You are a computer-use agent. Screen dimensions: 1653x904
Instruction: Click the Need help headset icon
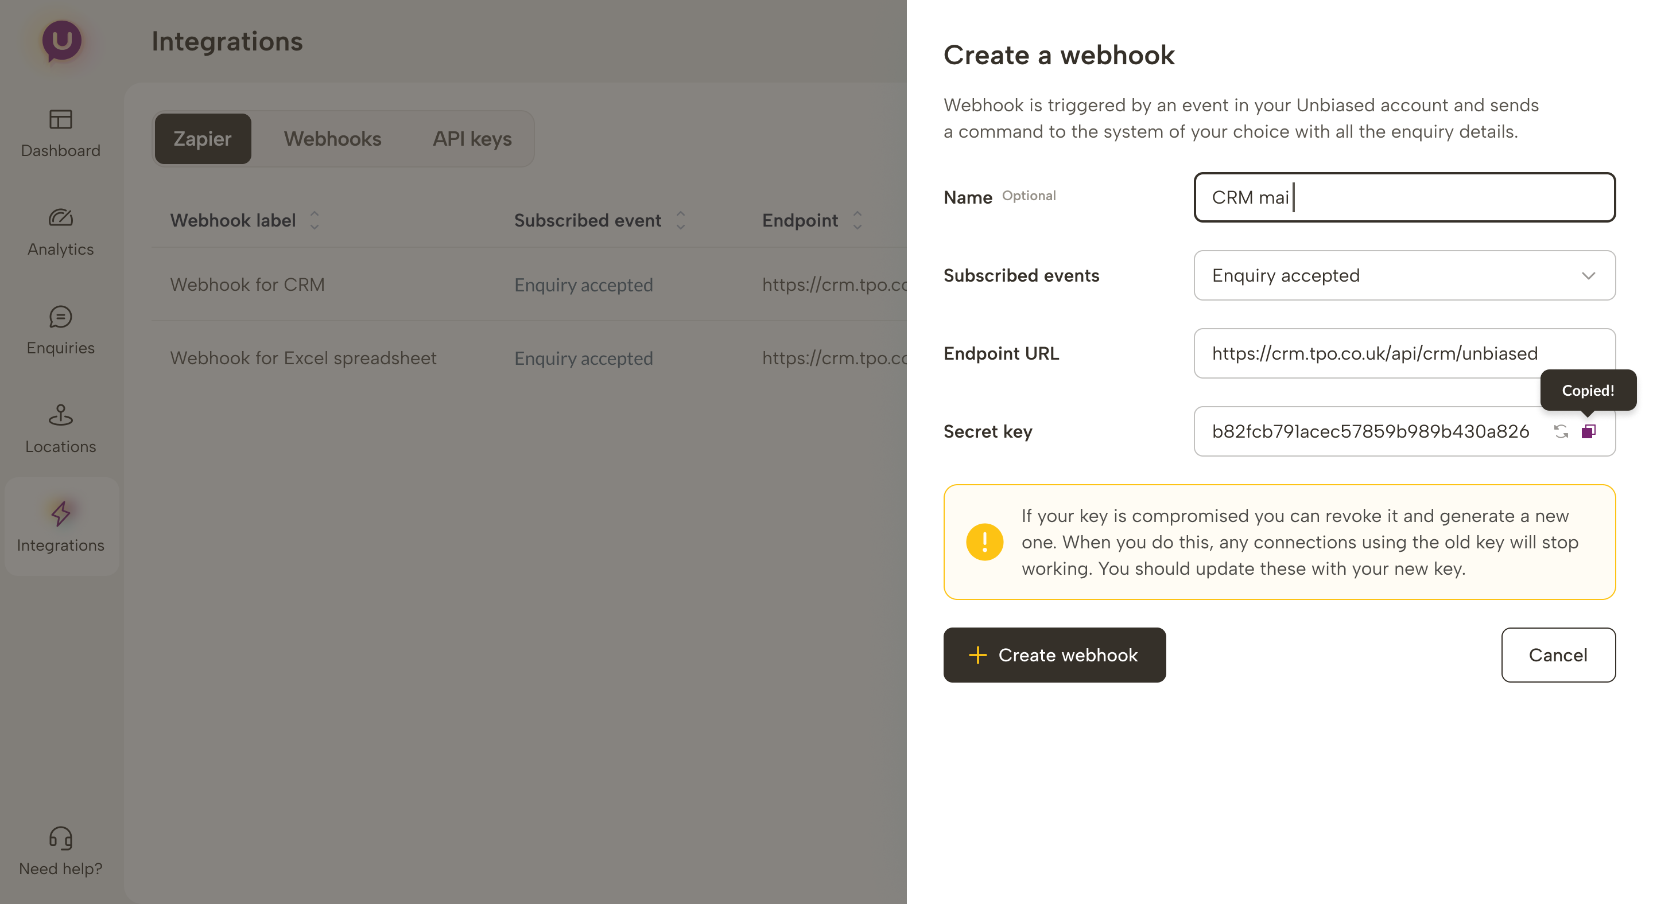60,838
